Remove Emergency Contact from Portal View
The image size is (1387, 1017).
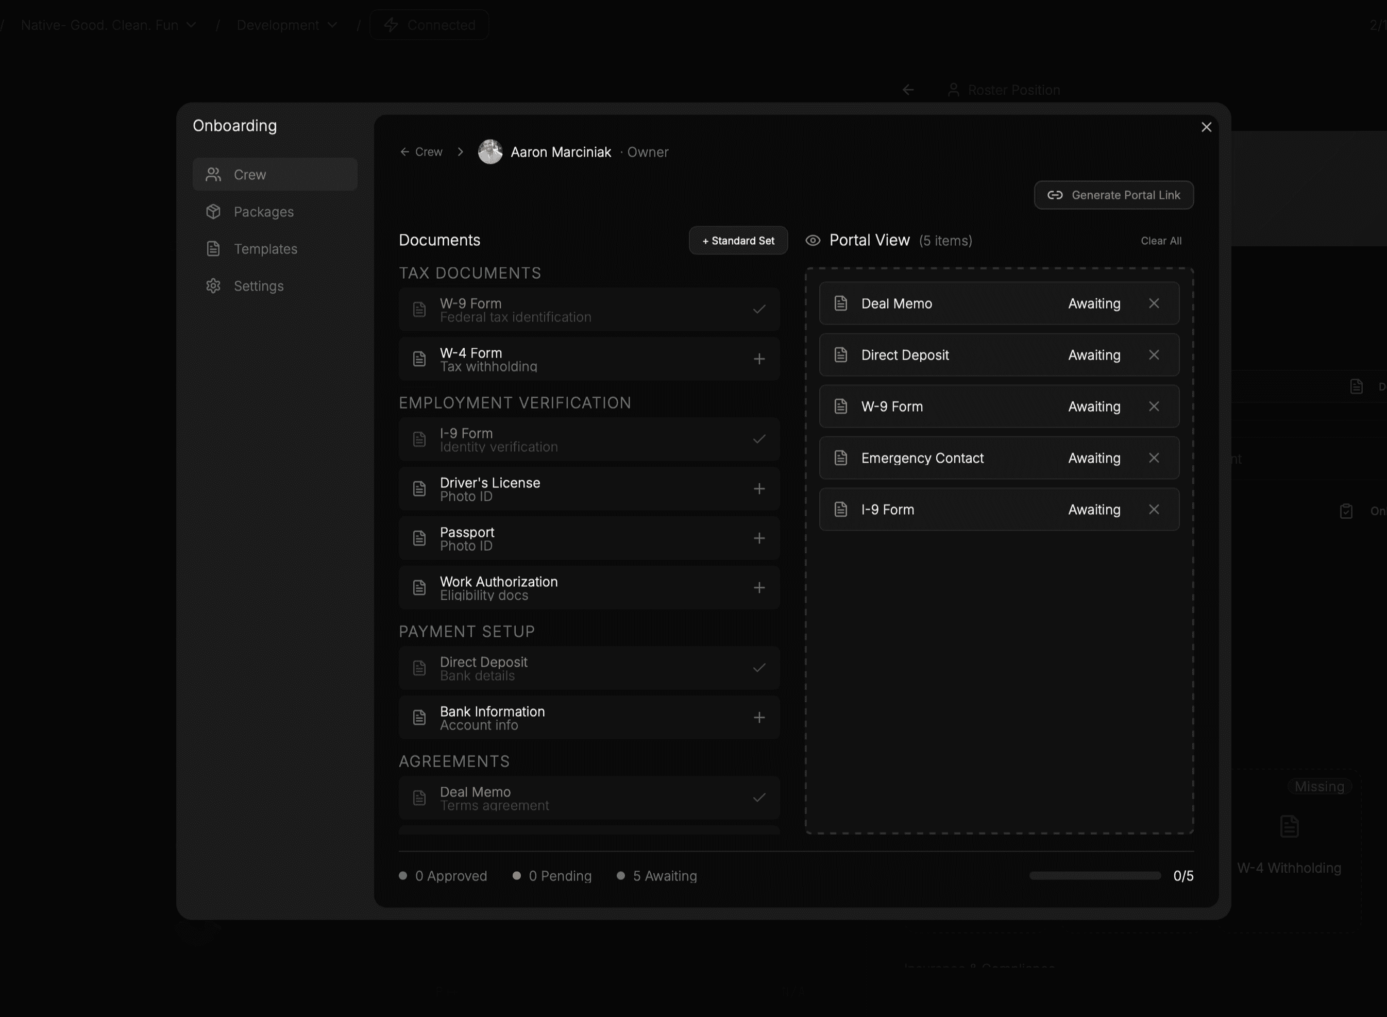(x=1154, y=458)
